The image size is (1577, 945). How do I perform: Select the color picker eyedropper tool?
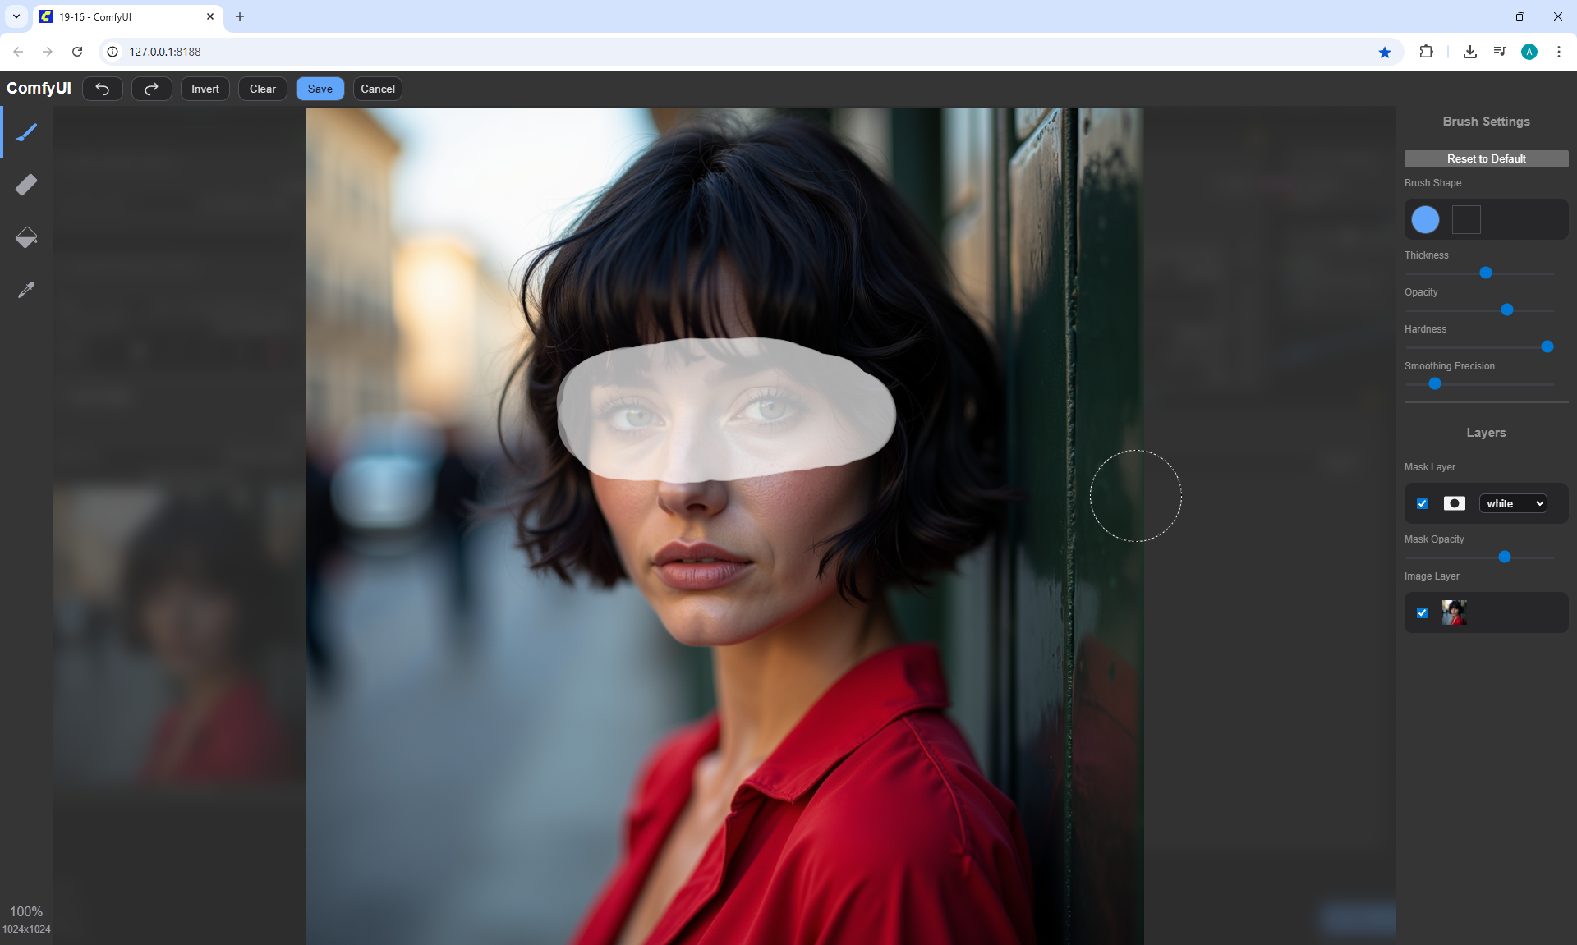(x=26, y=290)
